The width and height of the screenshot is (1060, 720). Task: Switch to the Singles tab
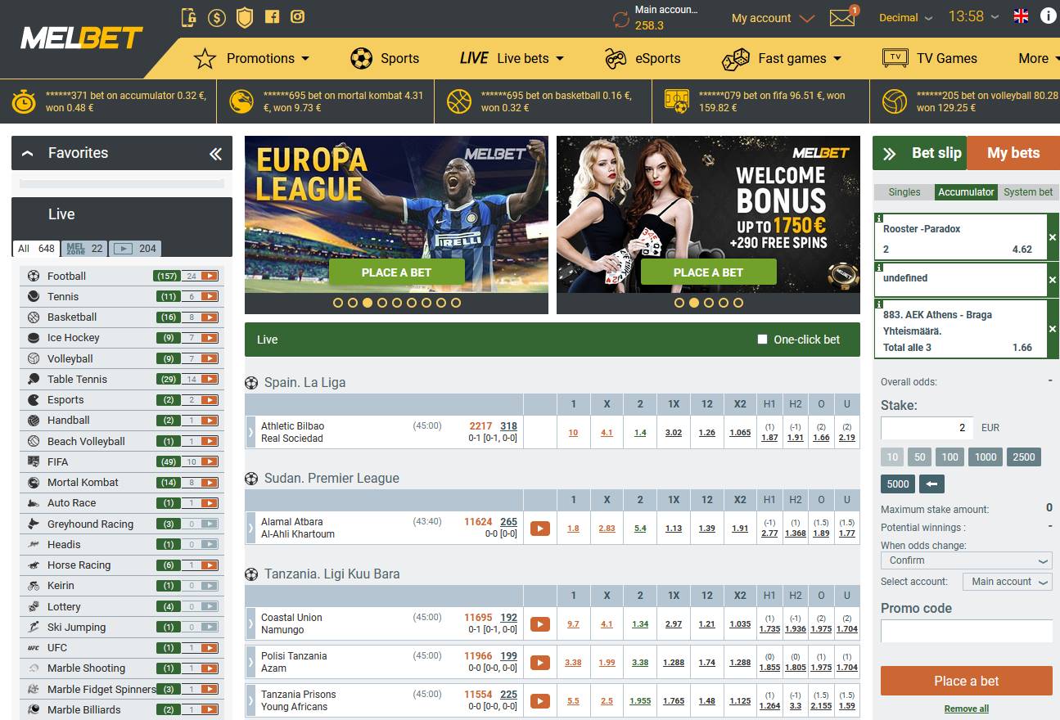(904, 192)
